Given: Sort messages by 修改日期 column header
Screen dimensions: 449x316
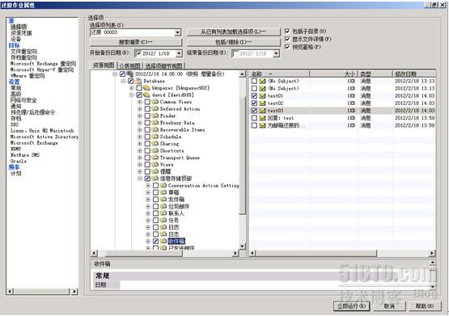Looking at the screenshot, I should pyautogui.click(x=413, y=74).
